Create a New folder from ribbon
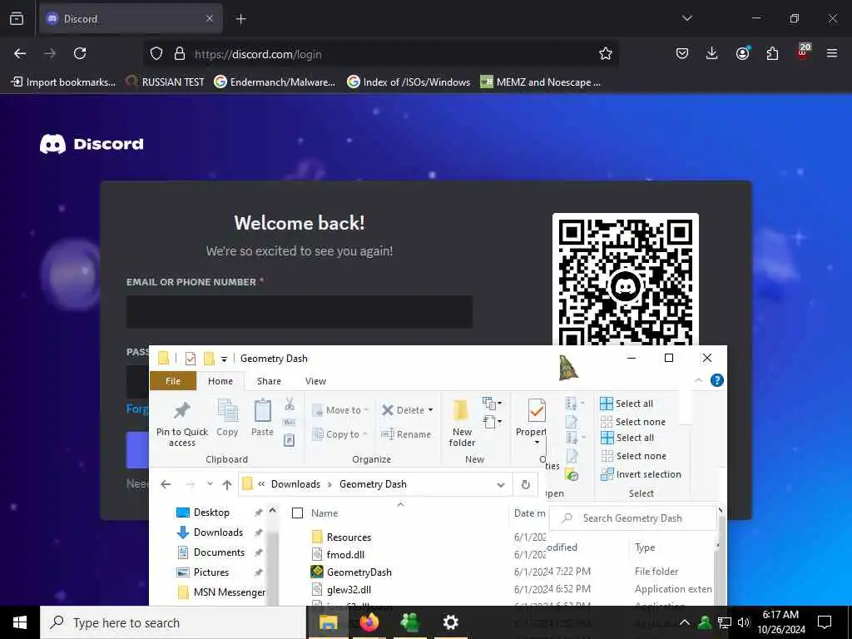 pos(462,423)
